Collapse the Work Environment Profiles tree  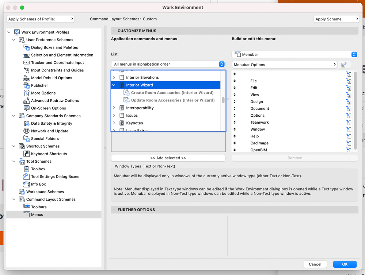click(9, 32)
